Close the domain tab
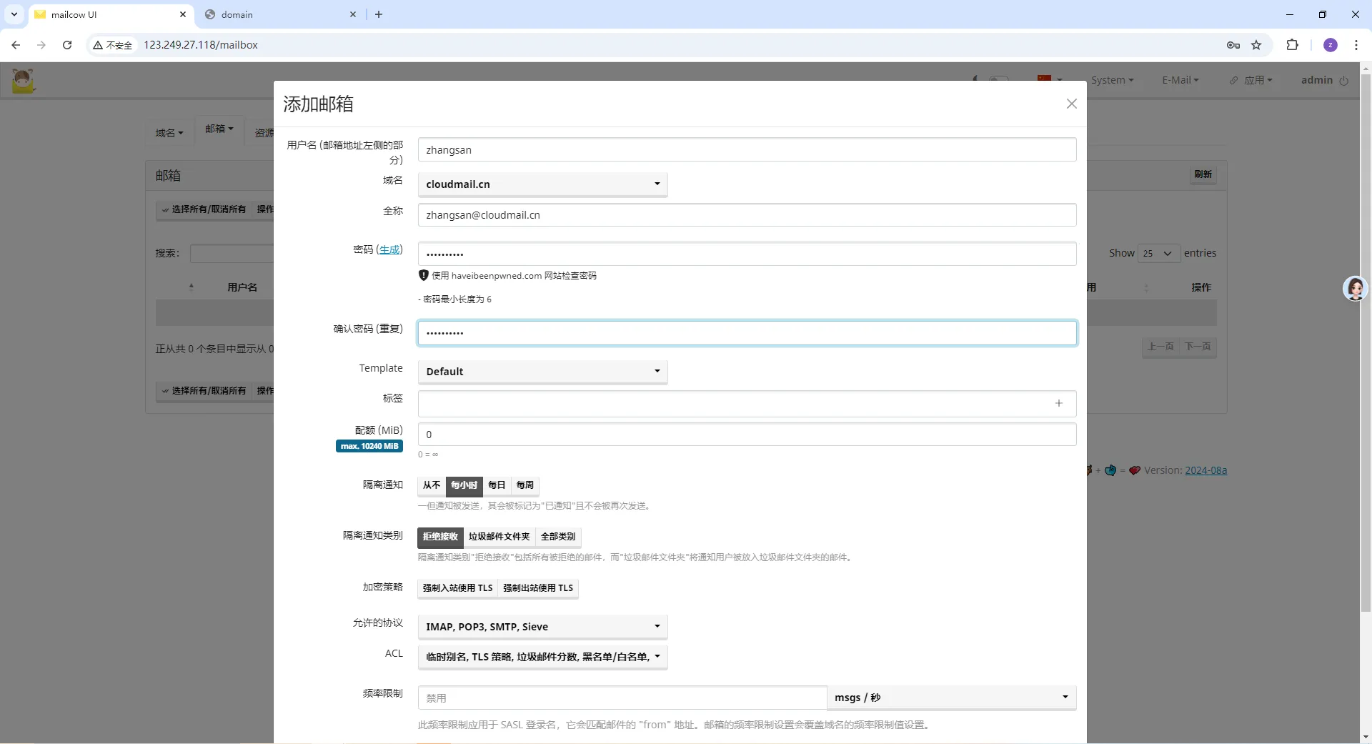The image size is (1372, 744). (353, 14)
